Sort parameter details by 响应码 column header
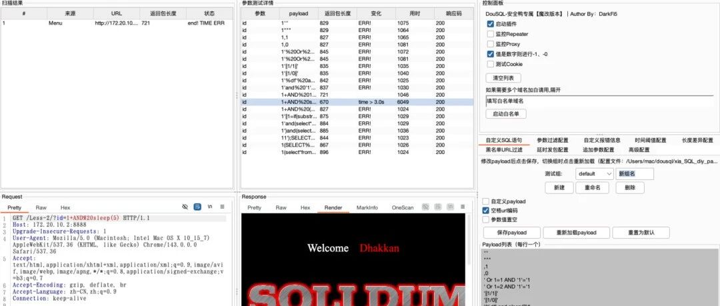 [x=454, y=14]
